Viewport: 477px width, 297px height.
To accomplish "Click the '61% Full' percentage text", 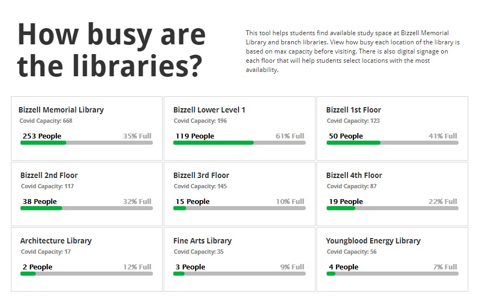I will pos(290,136).
